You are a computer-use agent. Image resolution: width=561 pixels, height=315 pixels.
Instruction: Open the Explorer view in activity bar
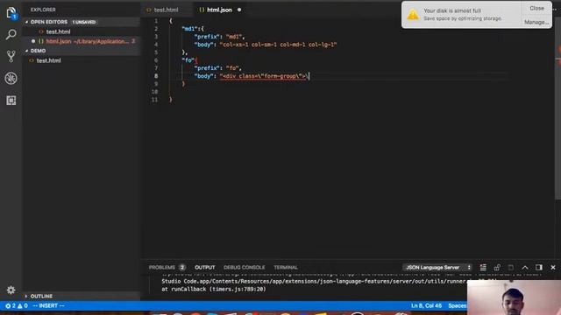point(11,13)
